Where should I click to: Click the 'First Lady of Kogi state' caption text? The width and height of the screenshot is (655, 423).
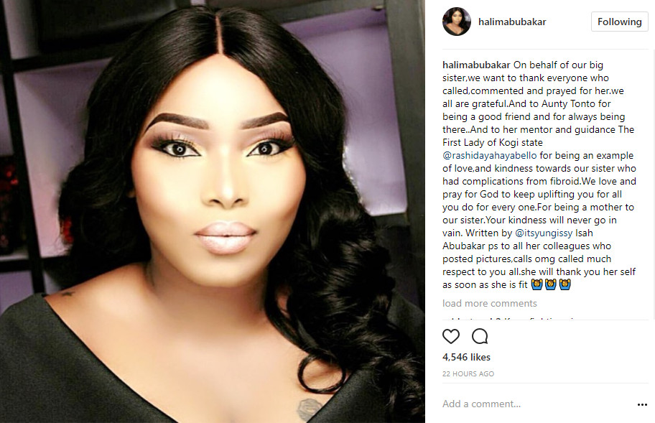point(493,142)
